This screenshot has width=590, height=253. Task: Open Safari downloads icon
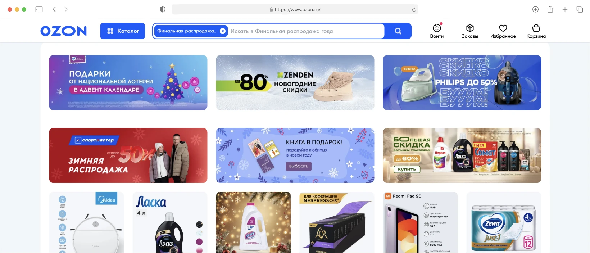(535, 9)
